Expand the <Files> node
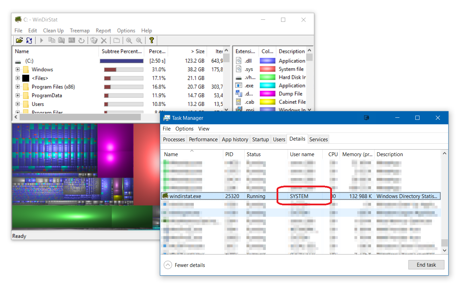The height and width of the screenshot is (286, 460). pyautogui.click(x=17, y=78)
